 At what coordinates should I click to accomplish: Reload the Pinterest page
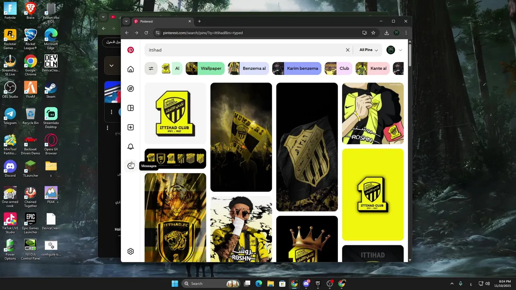(146, 33)
